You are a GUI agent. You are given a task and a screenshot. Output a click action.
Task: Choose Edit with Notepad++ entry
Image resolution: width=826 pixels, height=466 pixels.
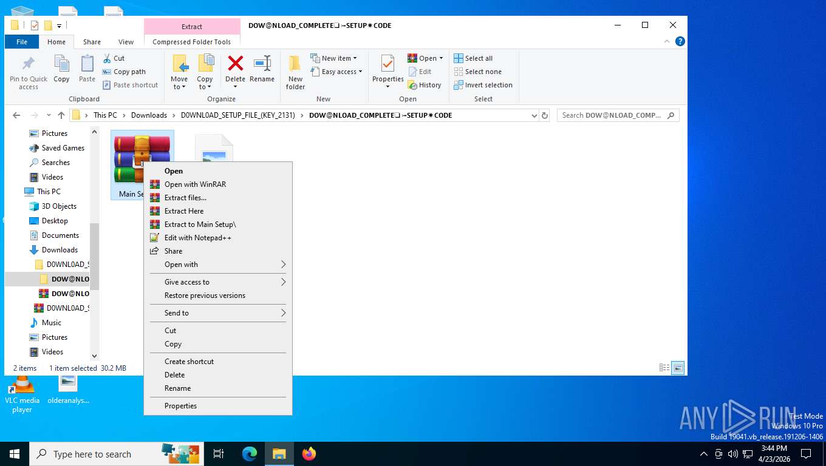point(218,238)
